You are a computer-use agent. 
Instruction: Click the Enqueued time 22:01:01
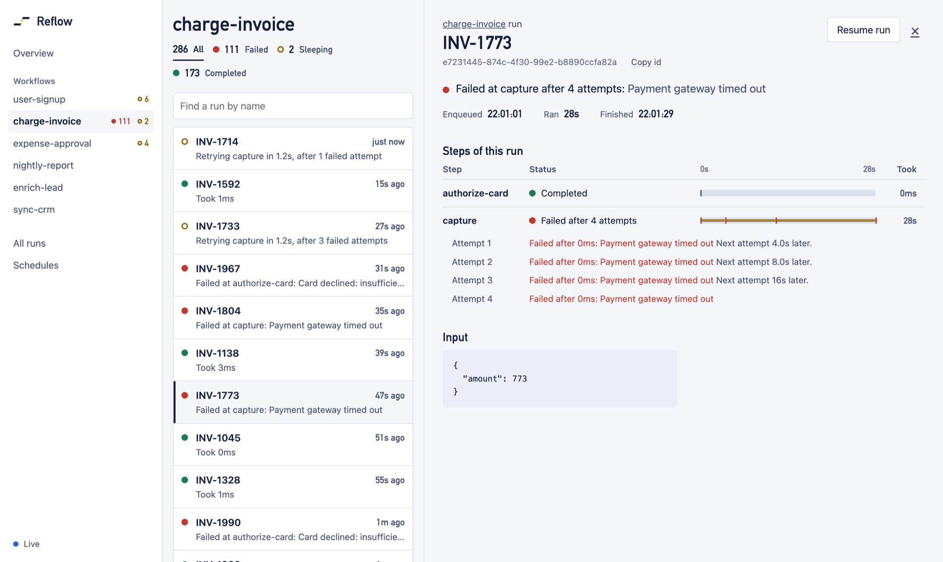click(505, 114)
